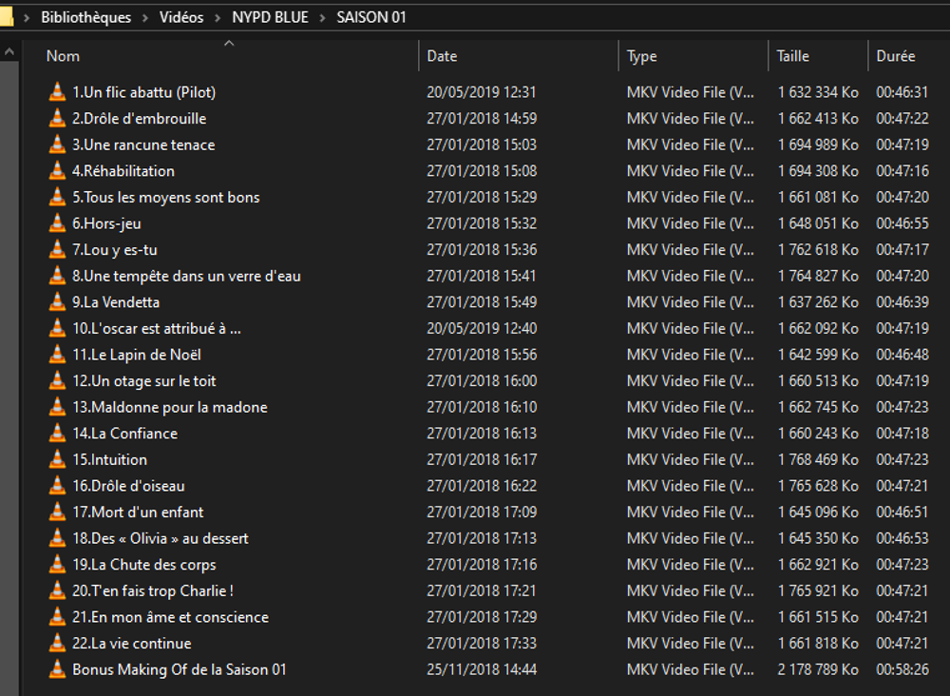Viewport: 950px width, 696px height.
Task: Click the folder icon in the address bar
Action: [x=6, y=17]
